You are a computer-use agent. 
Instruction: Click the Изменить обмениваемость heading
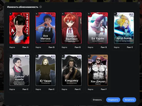click(x=23, y=7)
